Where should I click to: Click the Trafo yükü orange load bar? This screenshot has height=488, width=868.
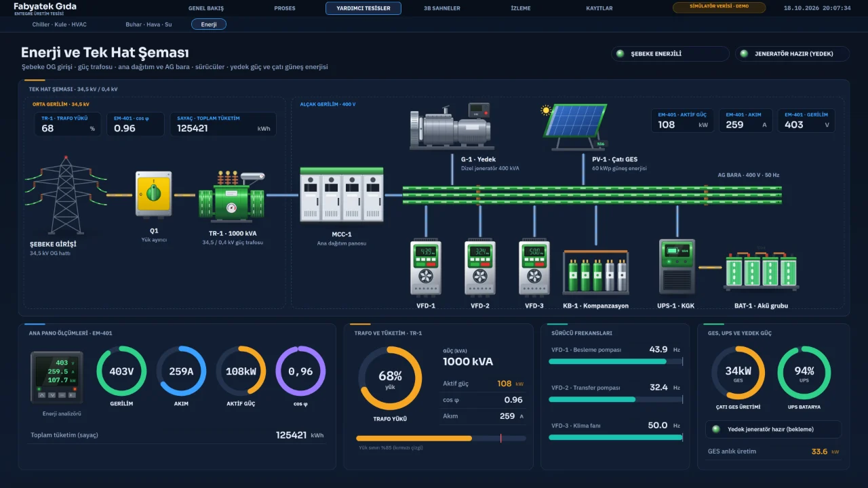point(441,439)
